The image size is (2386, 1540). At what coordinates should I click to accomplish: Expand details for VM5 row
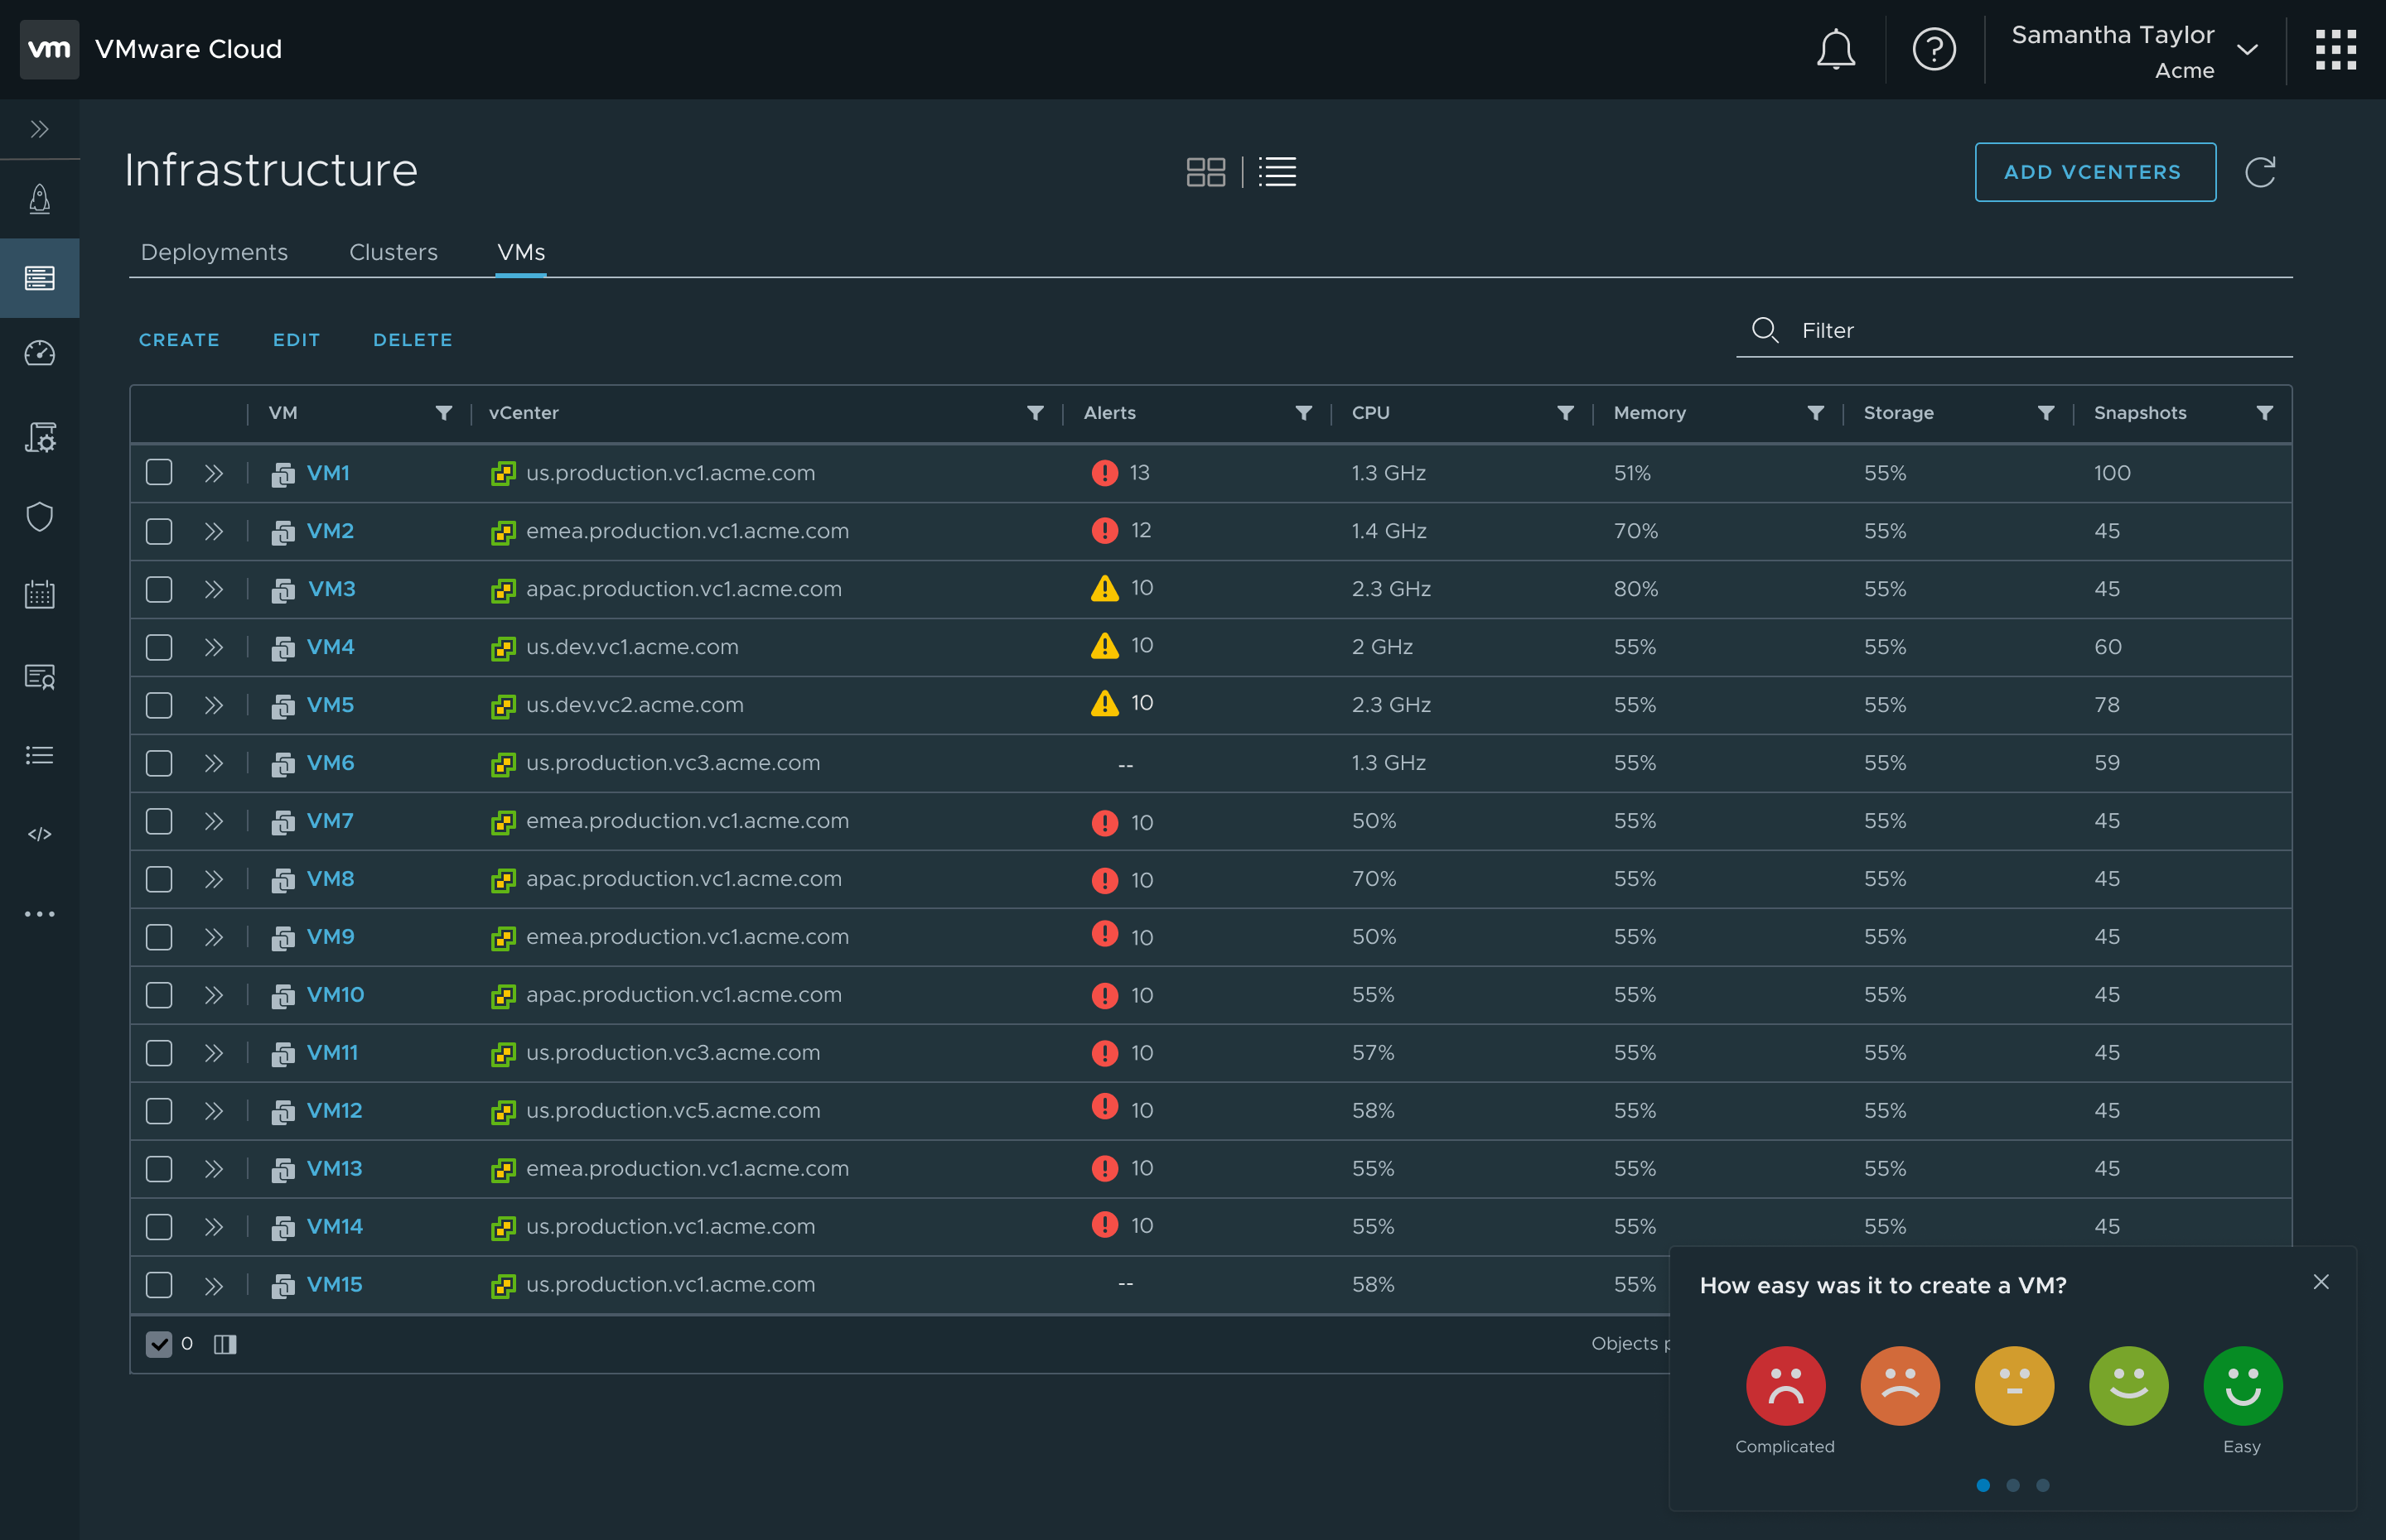[x=213, y=705]
